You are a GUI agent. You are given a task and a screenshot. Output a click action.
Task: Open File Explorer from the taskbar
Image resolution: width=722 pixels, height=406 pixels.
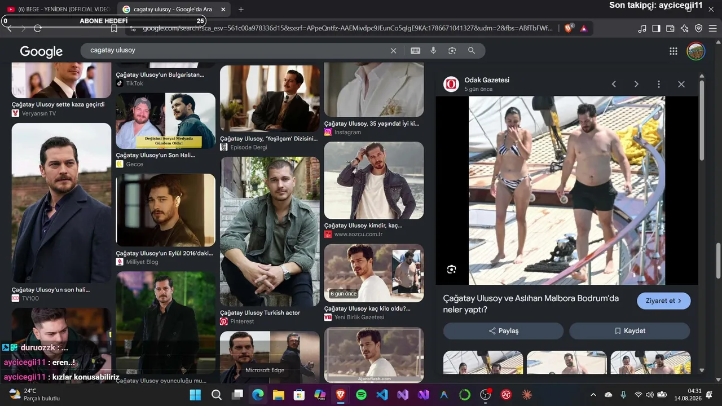click(x=279, y=395)
